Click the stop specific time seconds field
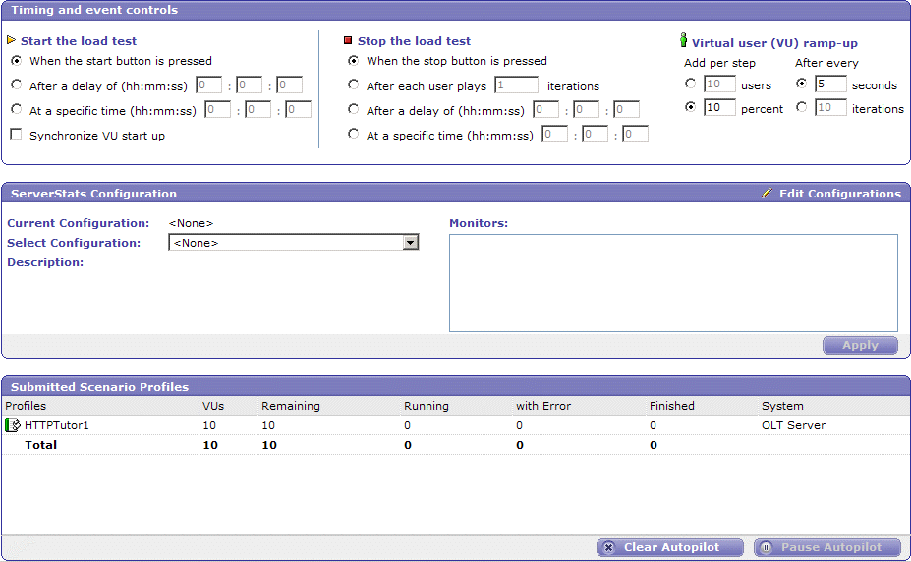 pyautogui.click(x=635, y=134)
